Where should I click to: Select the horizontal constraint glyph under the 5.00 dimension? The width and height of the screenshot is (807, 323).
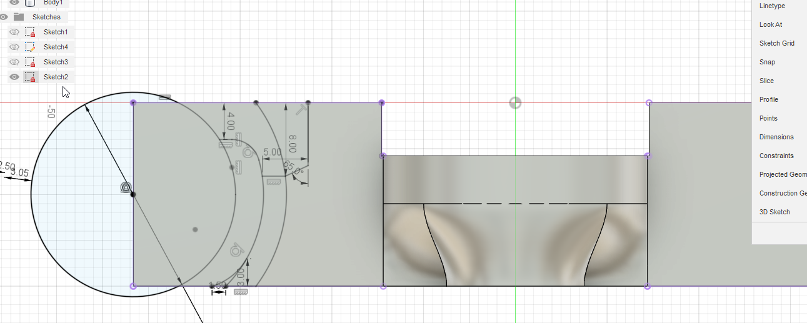click(273, 182)
